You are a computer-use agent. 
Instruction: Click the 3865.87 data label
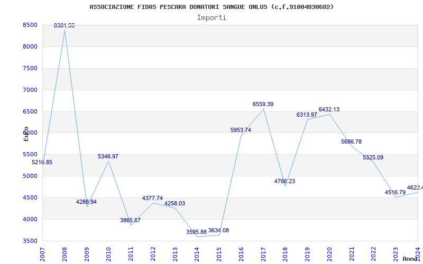tap(130, 220)
